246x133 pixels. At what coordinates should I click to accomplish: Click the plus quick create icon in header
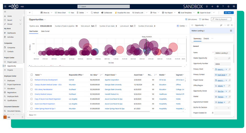click(x=212, y=6)
